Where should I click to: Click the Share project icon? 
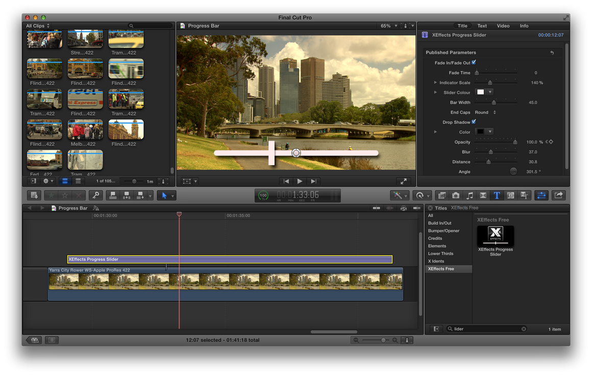559,196
